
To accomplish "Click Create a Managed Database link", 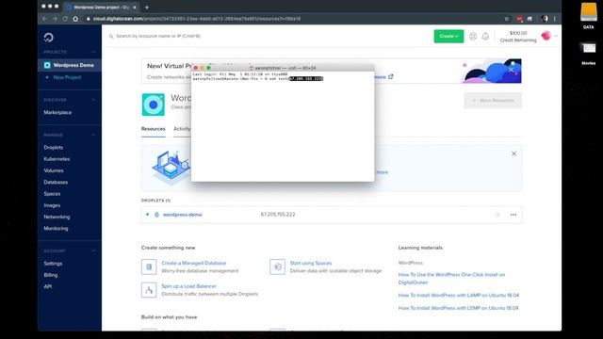I will pos(194,263).
